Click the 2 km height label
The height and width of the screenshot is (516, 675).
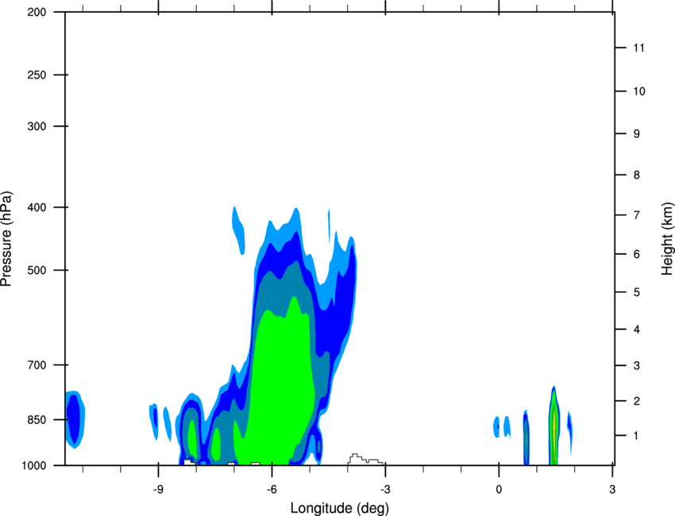pos(637,401)
